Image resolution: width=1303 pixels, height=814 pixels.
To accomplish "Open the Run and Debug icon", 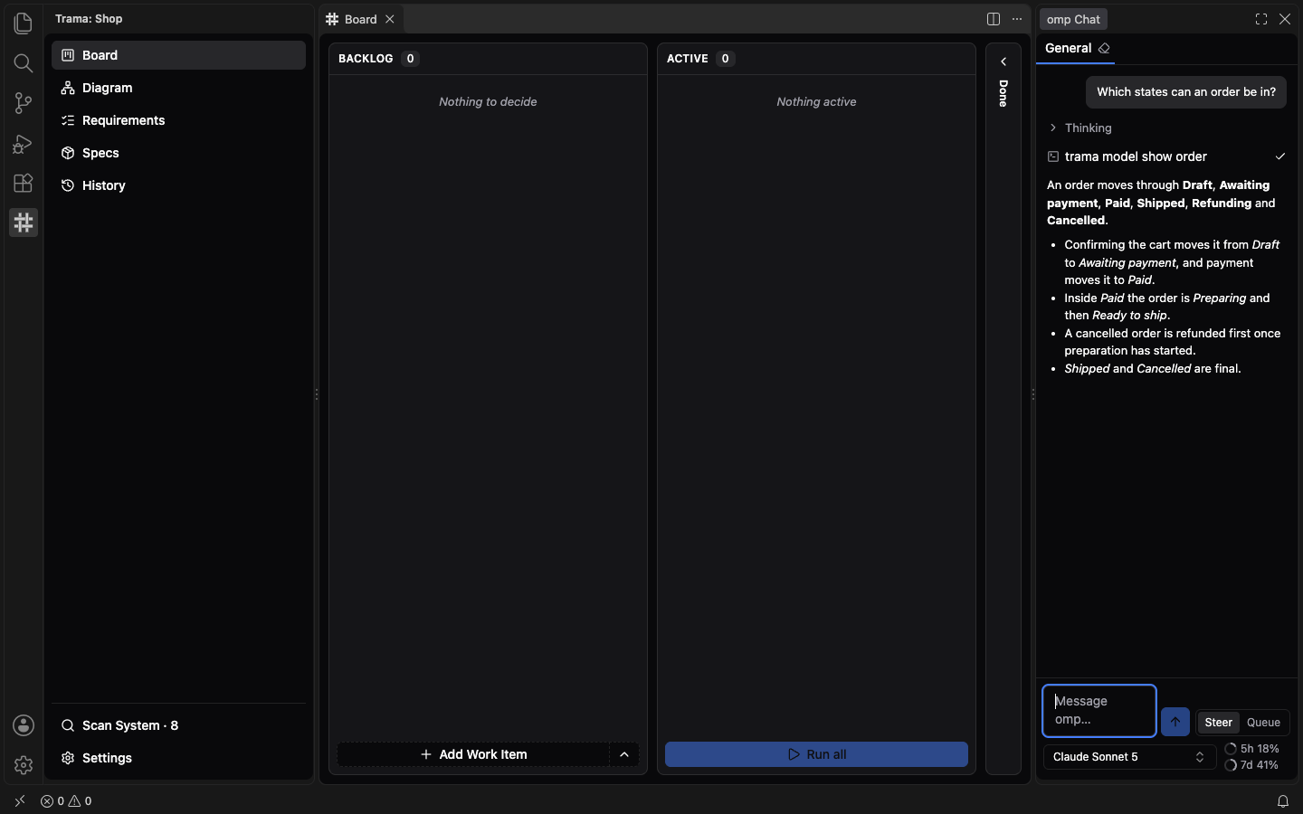I will (x=24, y=143).
